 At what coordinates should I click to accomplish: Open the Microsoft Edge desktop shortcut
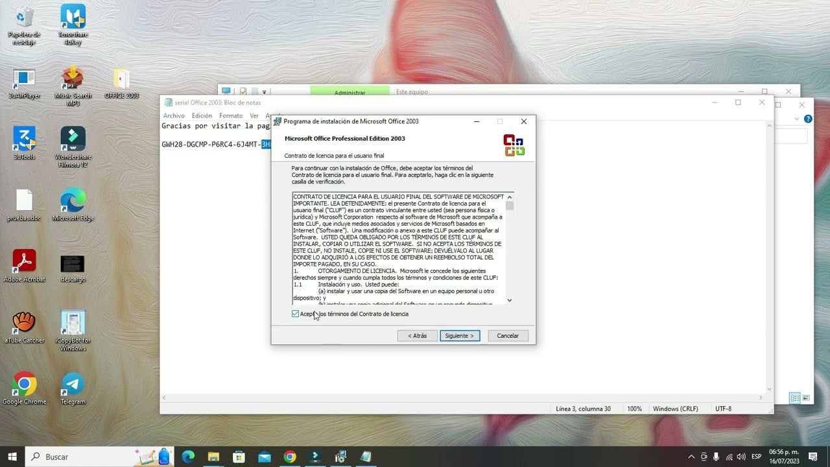point(73,205)
